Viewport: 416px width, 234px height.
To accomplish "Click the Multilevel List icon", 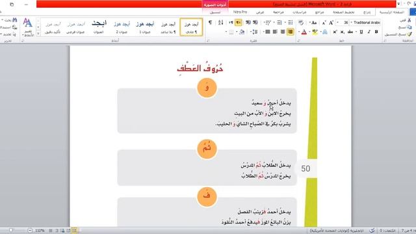I will pyautogui.click(x=268, y=23).
